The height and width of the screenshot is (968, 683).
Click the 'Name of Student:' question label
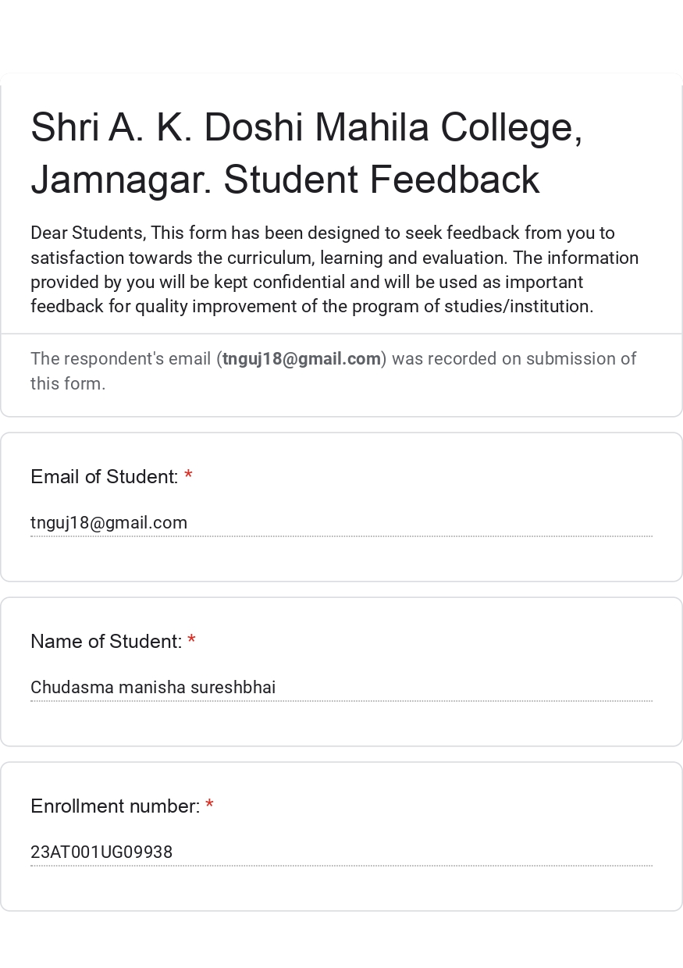click(x=105, y=642)
